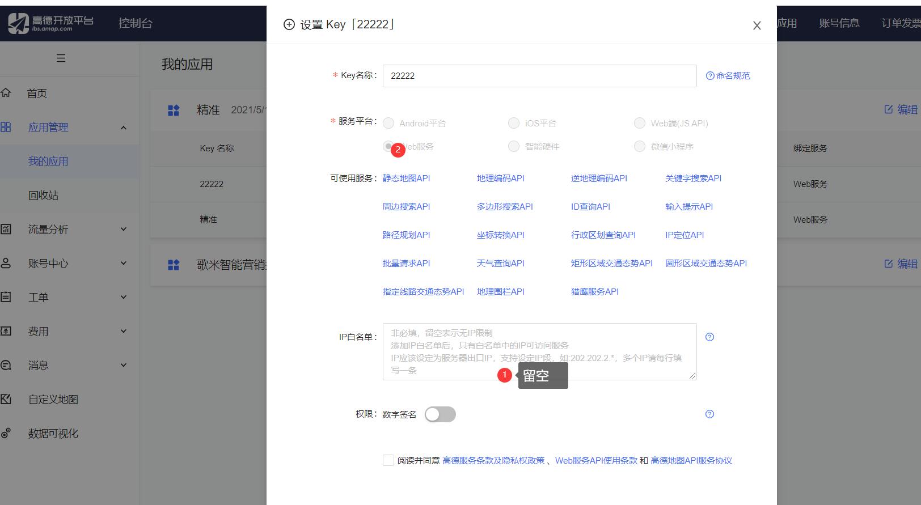Select the Android平台 radio button

388,123
